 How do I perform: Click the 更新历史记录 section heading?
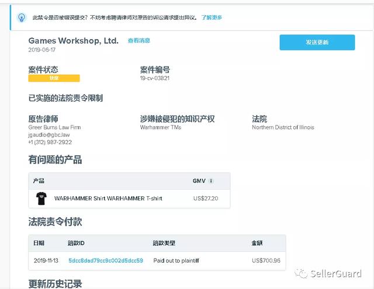coord(55,284)
